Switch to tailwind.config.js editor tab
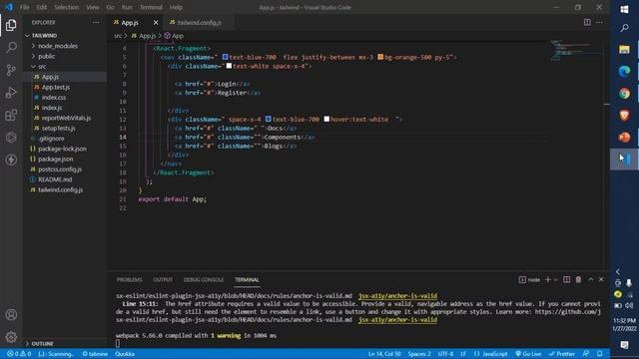 200,22
